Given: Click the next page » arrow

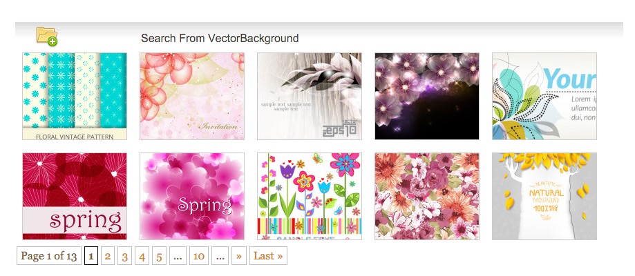Looking at the screenshot, I should (x=239, y=256).
